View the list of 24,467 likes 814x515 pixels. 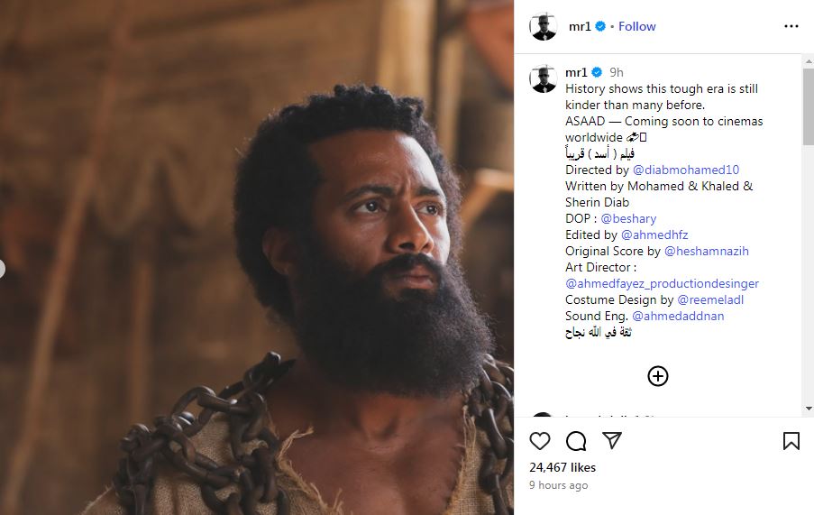click(x=562, y=468)
